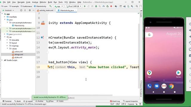Image resolution: width=191 pixels, height=107 pixels.
Task: Open the Logcat tool window
Action: 28,101
